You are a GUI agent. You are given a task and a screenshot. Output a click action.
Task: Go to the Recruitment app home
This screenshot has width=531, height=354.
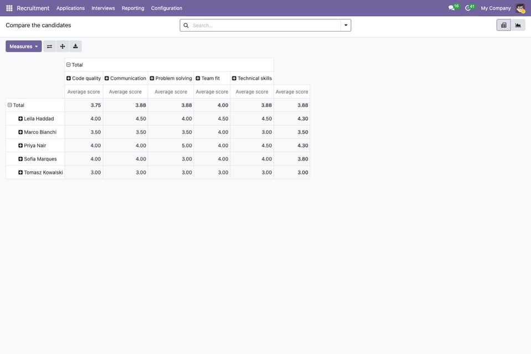coord(33,8)
